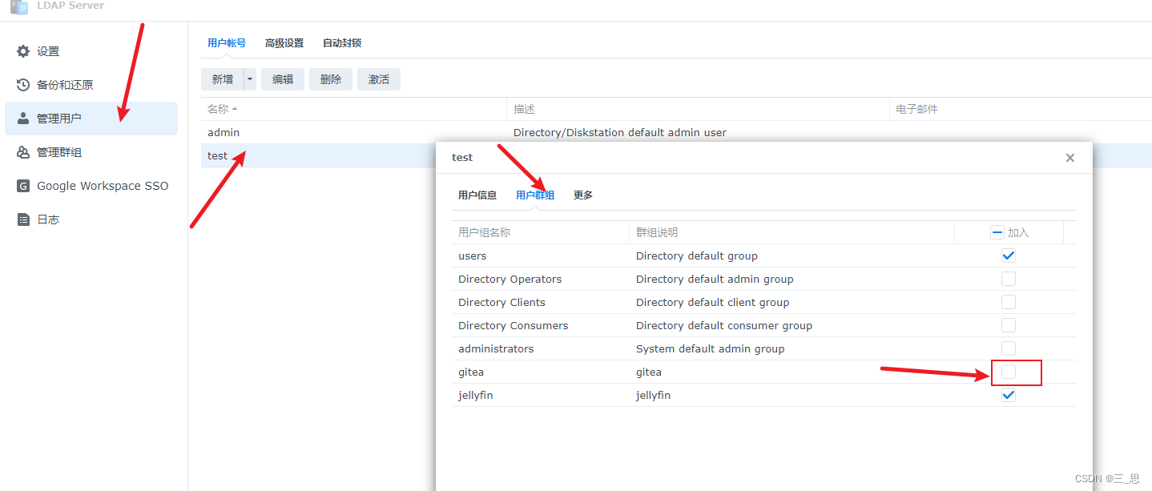The width and height of the screenshot is (1152, 491).
Task: Open the 用户信息 tab in dialog
Action: point(477,195)
